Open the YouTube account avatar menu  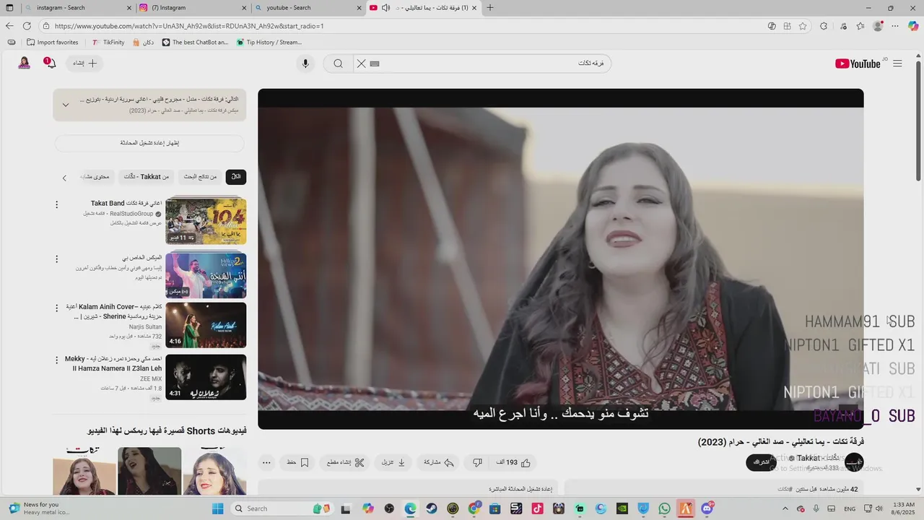pyautogui.click(x=25, y=64)
